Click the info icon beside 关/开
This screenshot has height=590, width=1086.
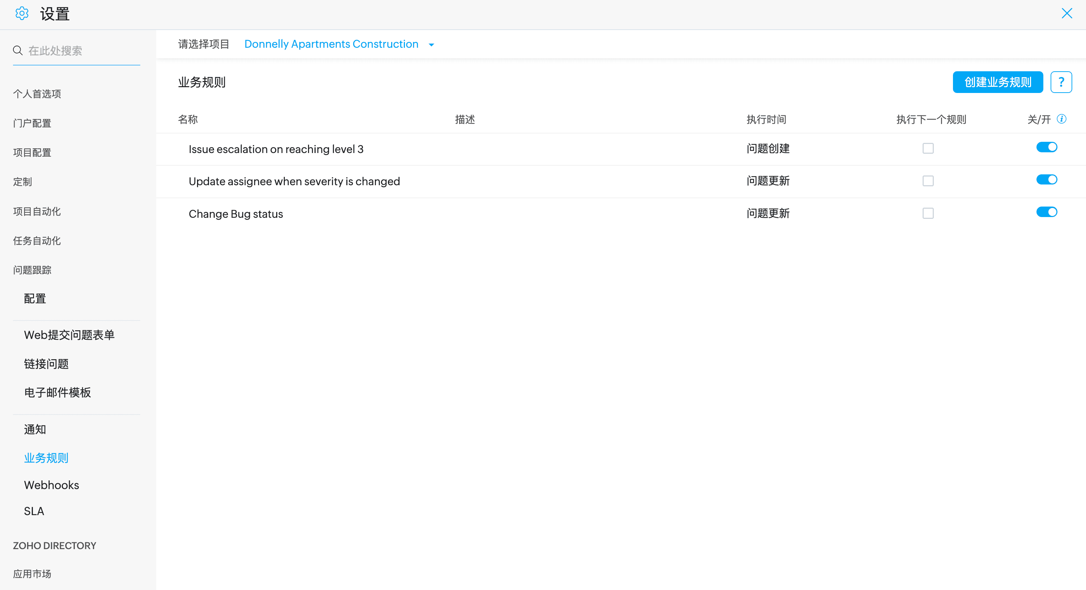1061,119
